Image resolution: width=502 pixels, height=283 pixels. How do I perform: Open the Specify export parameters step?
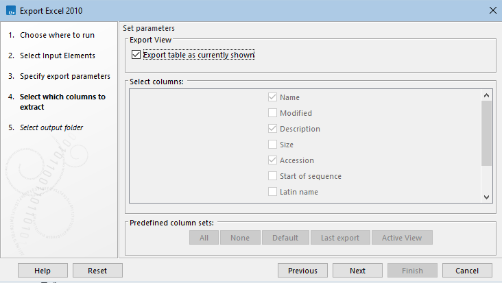click(x=64, y=75)
